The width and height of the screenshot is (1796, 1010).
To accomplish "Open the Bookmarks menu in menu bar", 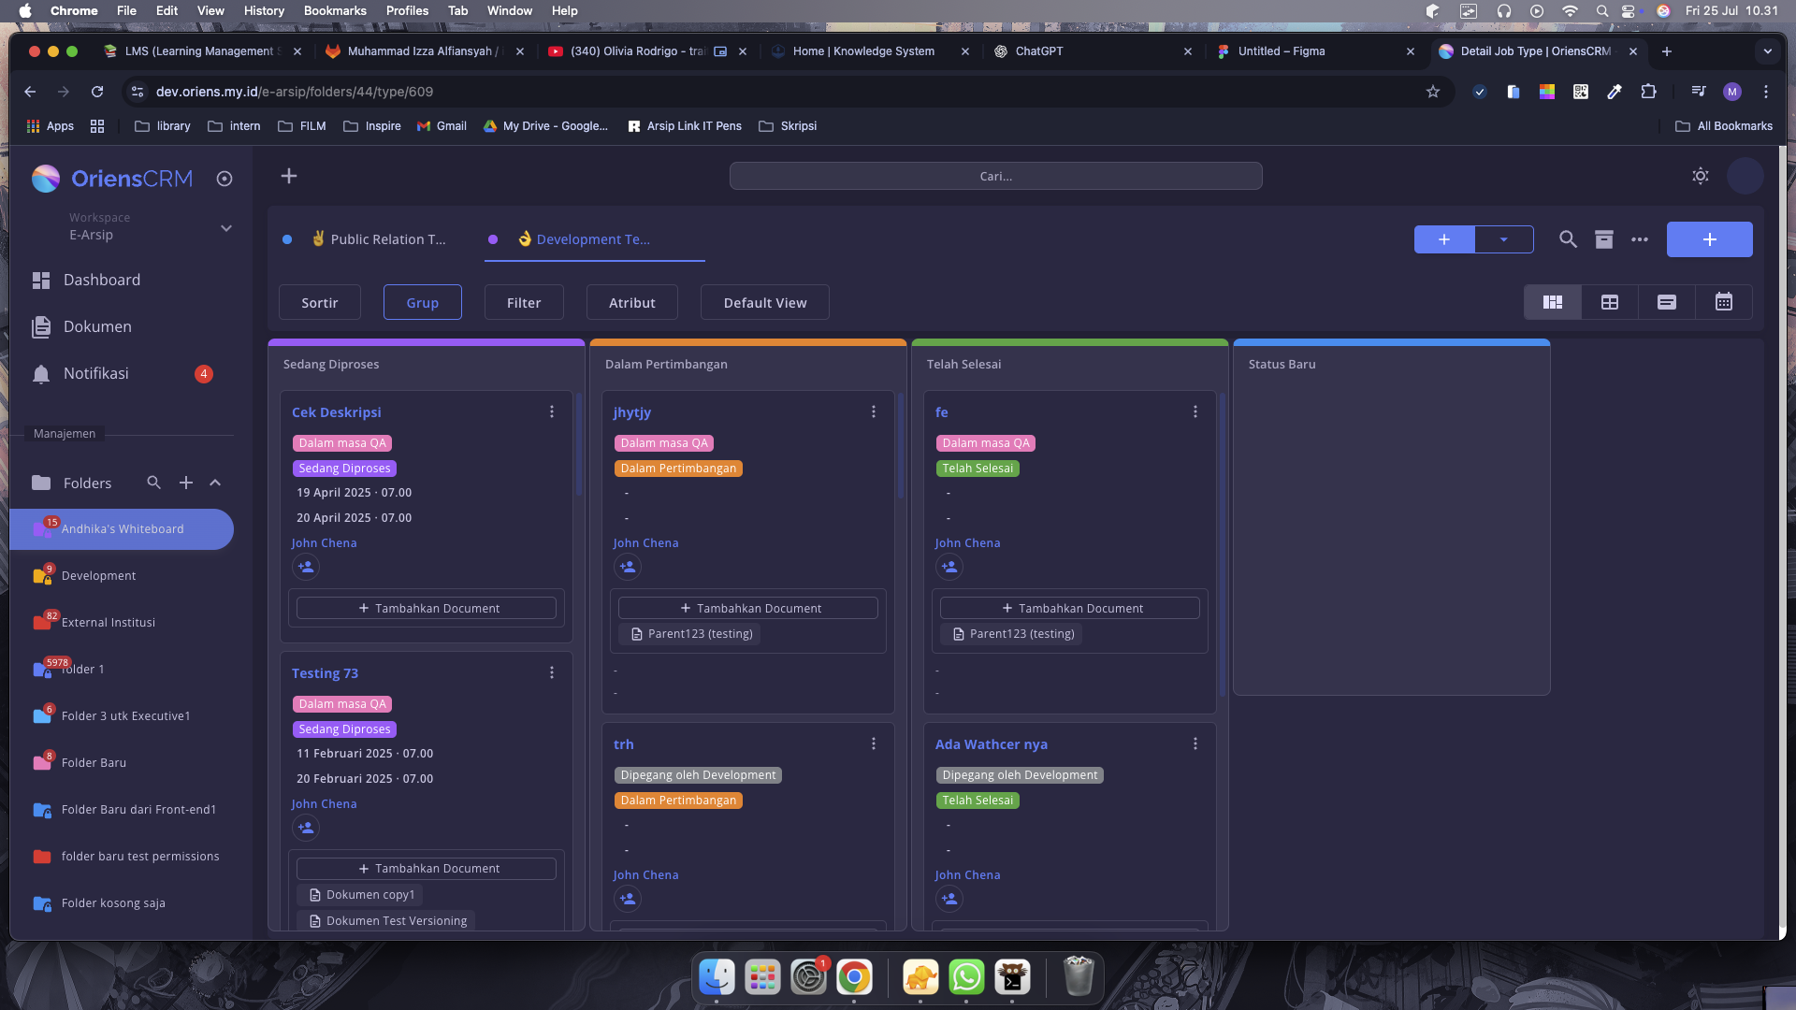I will coord(334,10).
